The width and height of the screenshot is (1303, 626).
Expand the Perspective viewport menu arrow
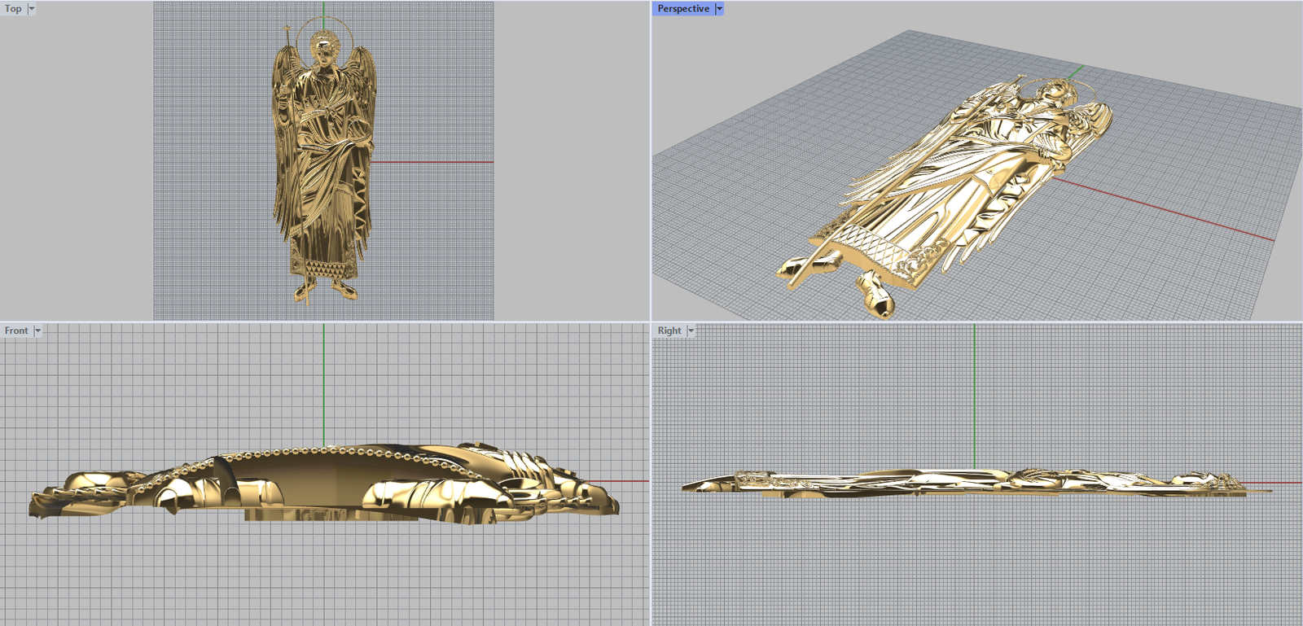(719, 9)
